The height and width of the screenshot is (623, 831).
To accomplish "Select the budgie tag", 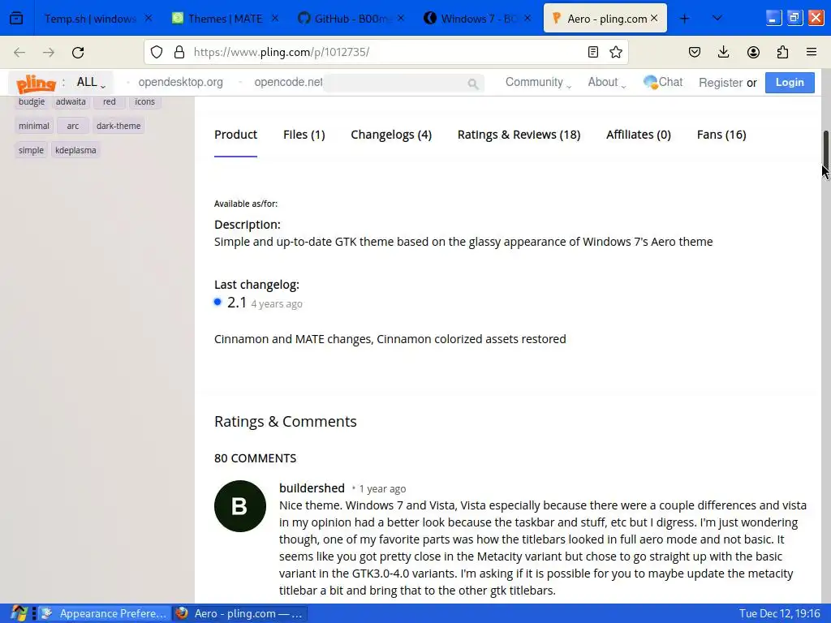I will tap(32, 101).
